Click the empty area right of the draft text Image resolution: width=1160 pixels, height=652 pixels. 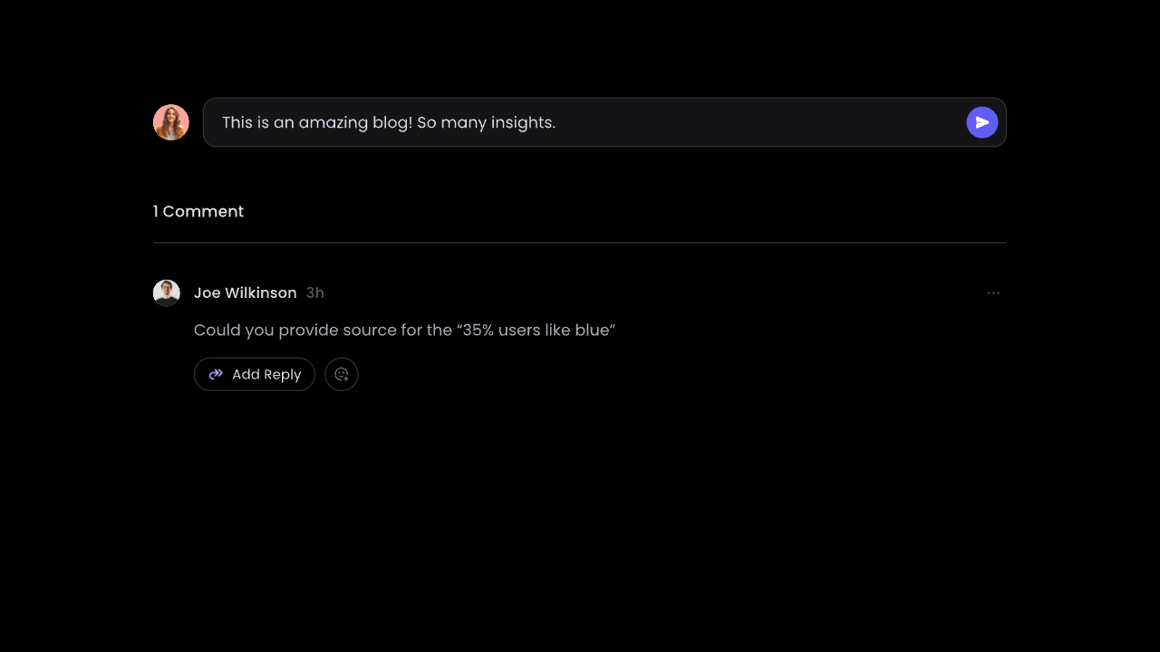coord(761,122)
